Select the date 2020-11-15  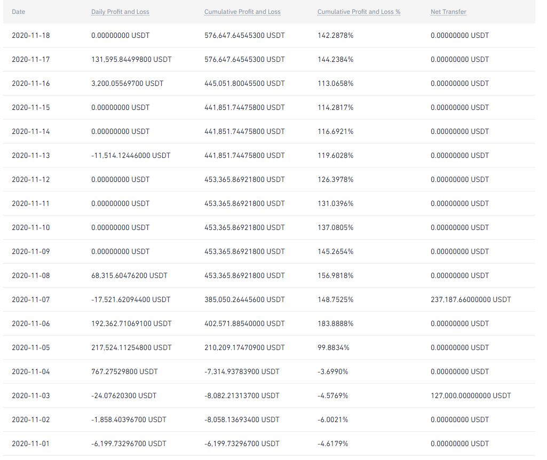click(x=31, y=108)
